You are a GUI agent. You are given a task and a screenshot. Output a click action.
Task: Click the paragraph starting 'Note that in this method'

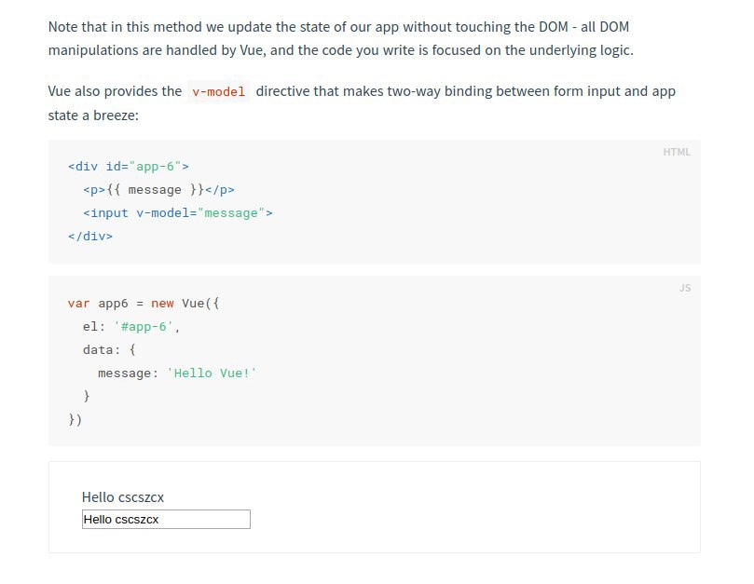coord(341,38)
